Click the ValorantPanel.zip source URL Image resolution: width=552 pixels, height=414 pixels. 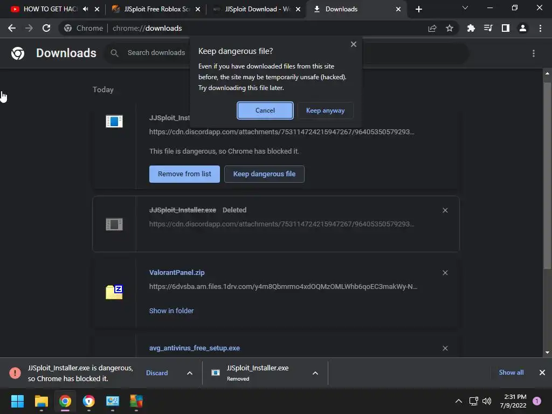[284, 287]
